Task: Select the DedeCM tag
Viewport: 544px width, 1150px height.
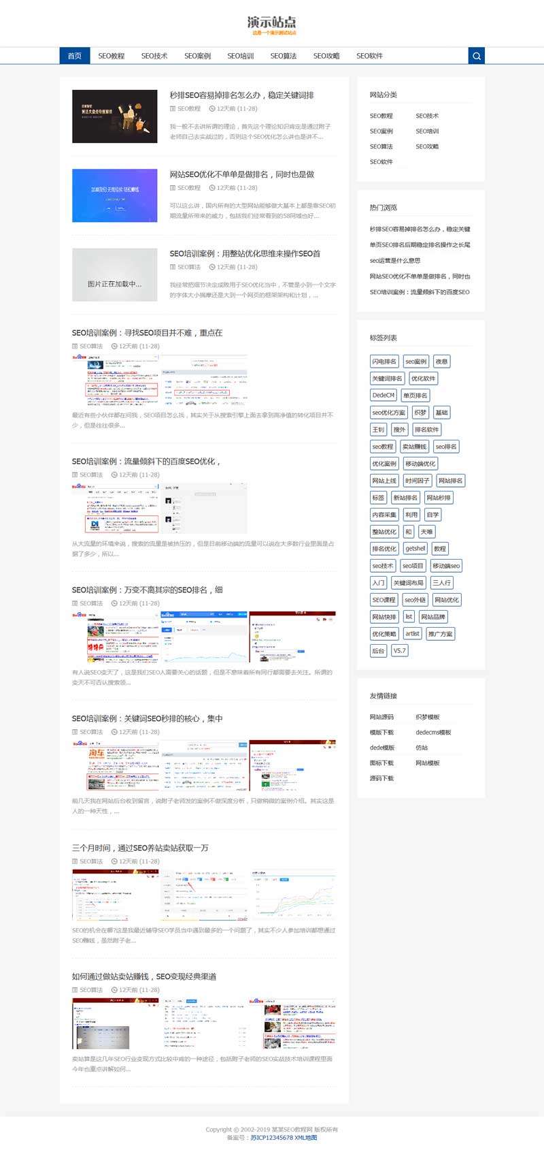Action: (383, 396)
